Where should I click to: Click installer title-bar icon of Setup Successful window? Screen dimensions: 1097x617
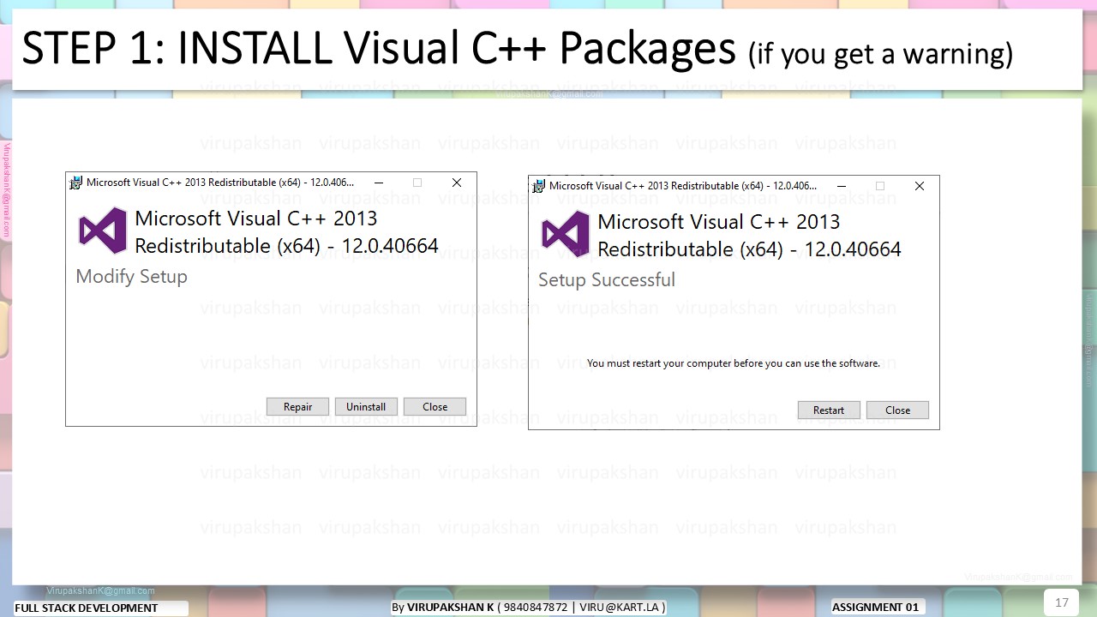tap(539, 186)
